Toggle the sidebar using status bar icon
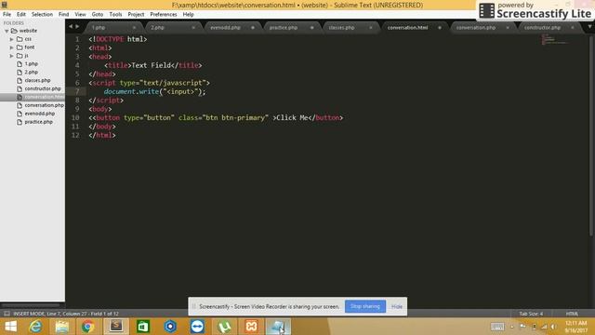 7,314
